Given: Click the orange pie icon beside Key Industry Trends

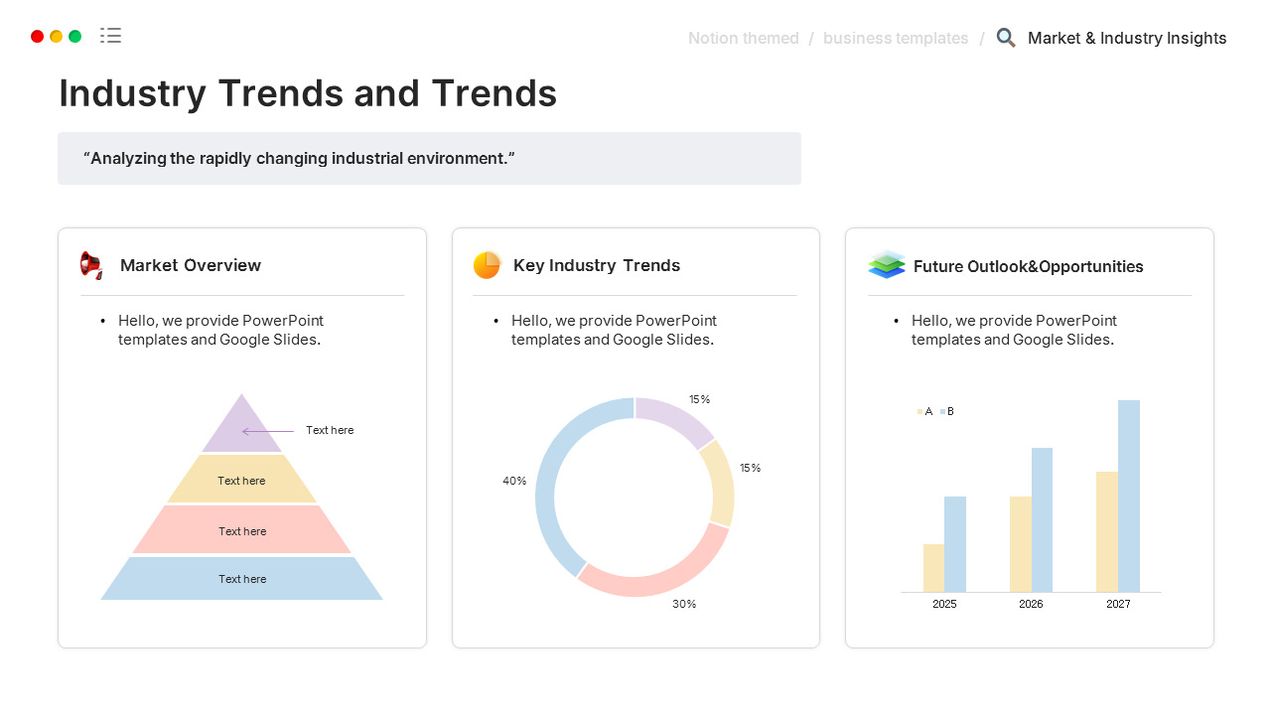Looking at the screenshot, I should click(x=487, y=265).
